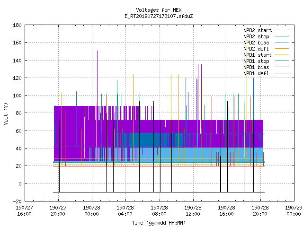Click the x-axis tick label '190727 20:00'

coord(58,211)
